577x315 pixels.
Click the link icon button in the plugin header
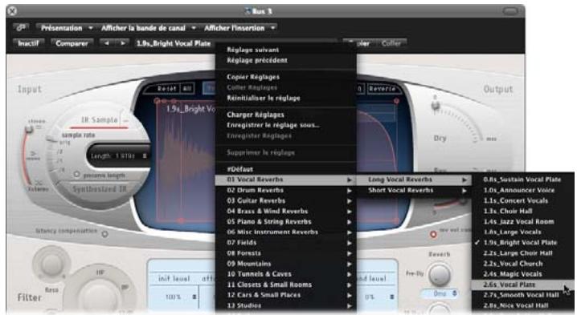21,28
